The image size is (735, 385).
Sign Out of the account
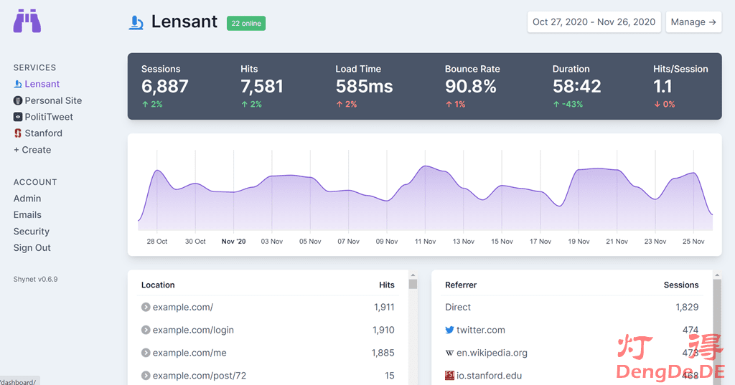(32, 248)
